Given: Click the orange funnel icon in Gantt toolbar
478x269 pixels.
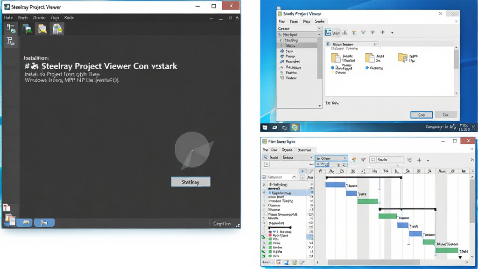Looking at the screenshot, I should 363,160.
